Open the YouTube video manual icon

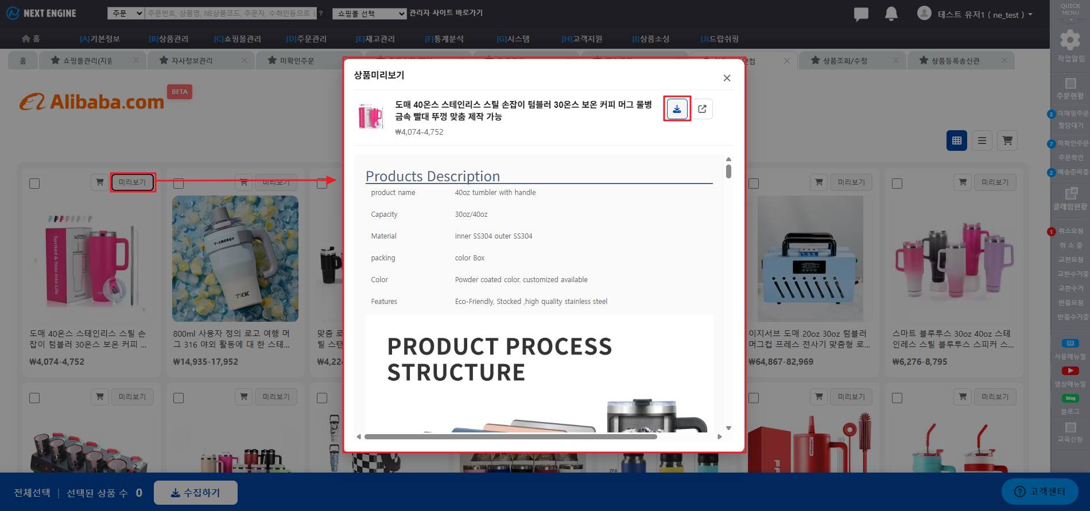tap(1070, 371)
